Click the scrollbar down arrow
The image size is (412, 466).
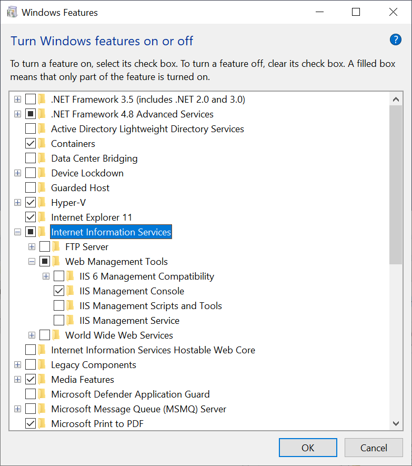pos(396,423)
